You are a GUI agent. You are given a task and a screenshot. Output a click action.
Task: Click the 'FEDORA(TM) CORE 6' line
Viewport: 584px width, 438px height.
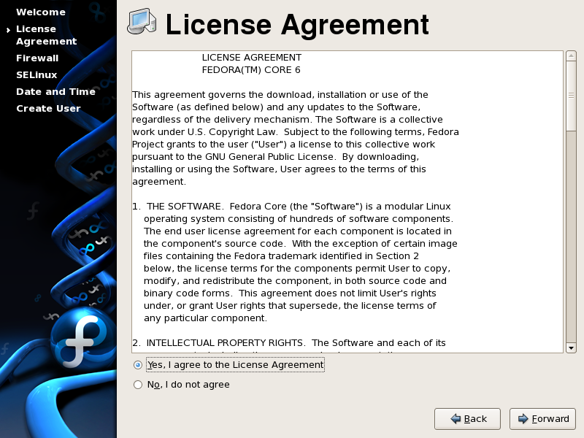251,70
